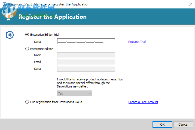
Task: Dismiss dialog with Cancel button
Action: click(x=183, y=124)
